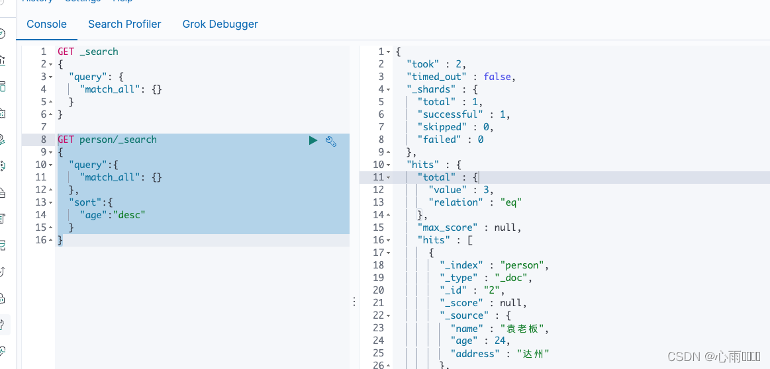Click the "skipped" : 0 response line
This screenshot has width=770, height=369.
456,127
